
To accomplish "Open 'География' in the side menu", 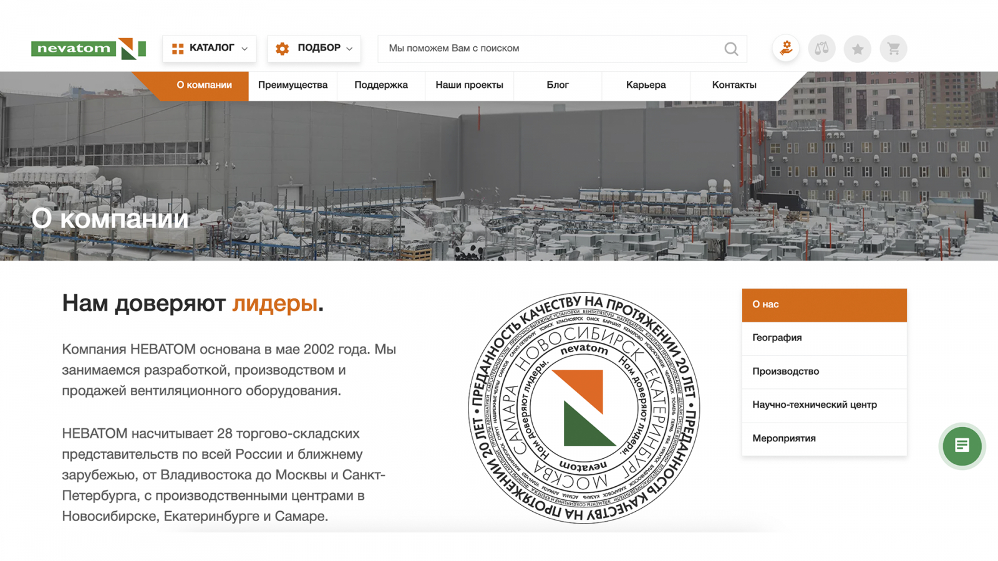I will click(824, 338).
